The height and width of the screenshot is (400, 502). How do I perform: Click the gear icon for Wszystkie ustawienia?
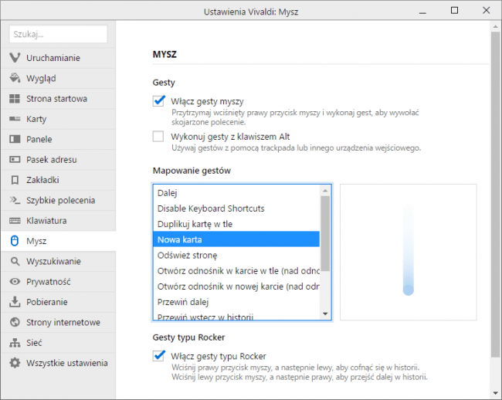[15, 363]
